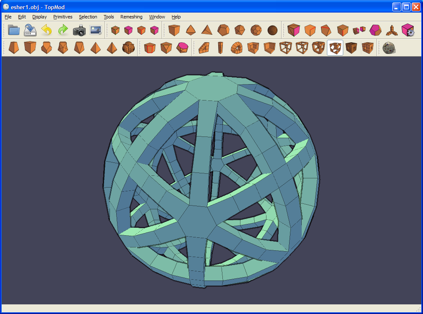Select the torus ring modeling tool
Screen dimensions: 423x314
tap(237, 48)
